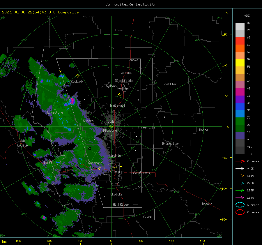Select the red 60-65 dBZ color swatch
Image resolution: width=262 pixels, height=245 pixels.
pyautogui.click(x=240, y=41)
